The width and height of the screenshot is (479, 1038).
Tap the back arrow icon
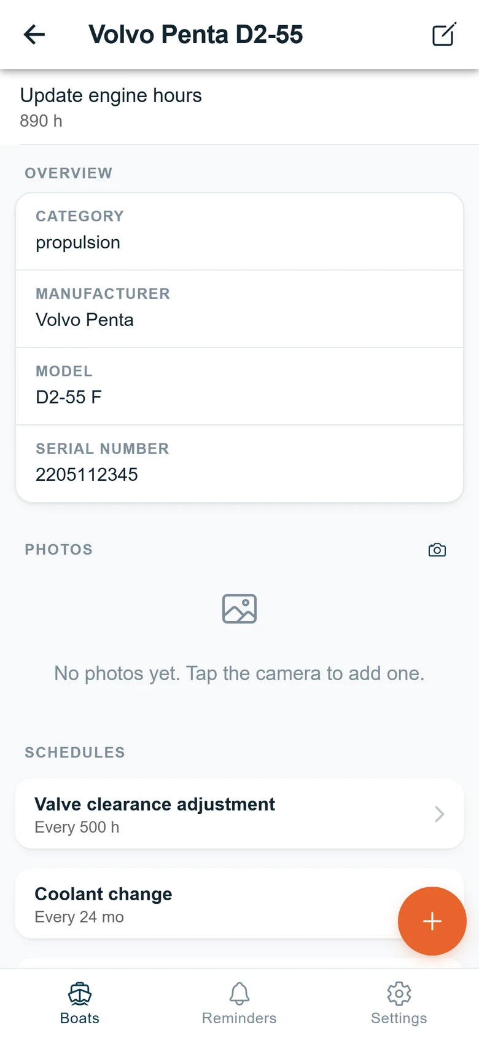click(x=34, y=34)
